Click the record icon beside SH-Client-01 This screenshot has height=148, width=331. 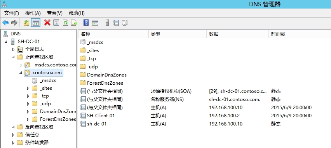coord(83,115)
